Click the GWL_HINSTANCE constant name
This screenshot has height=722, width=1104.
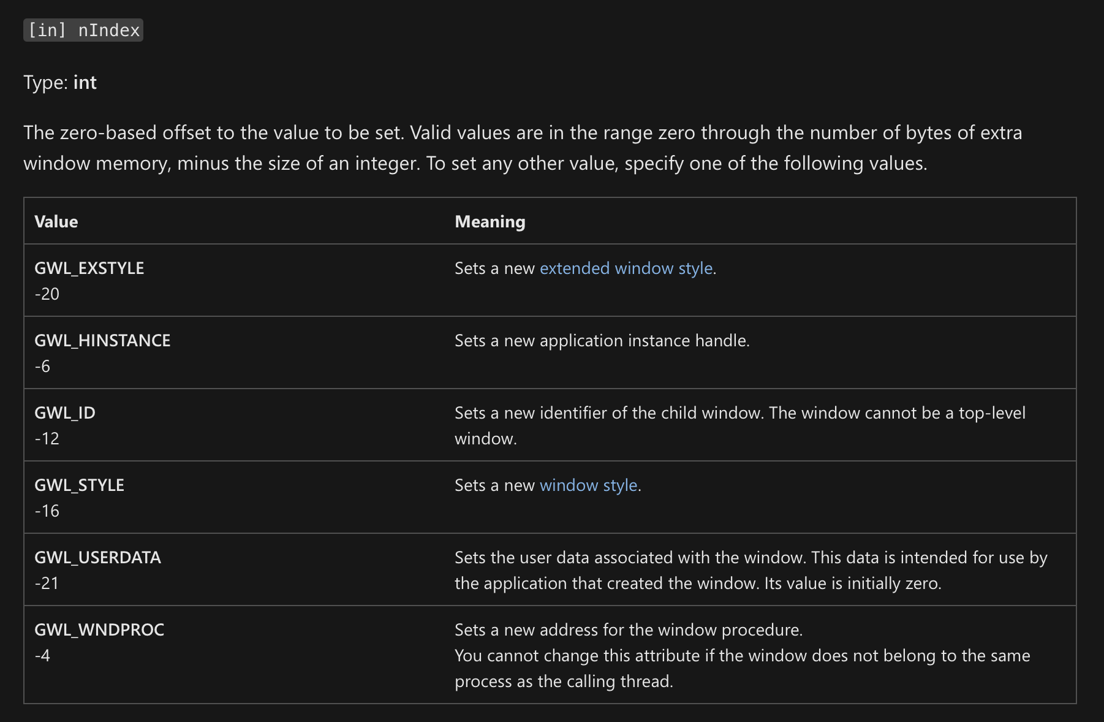point(102,341)
